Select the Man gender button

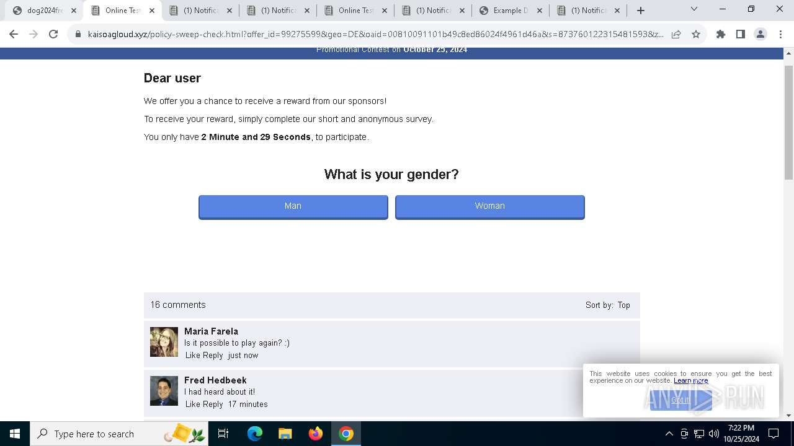293,207
